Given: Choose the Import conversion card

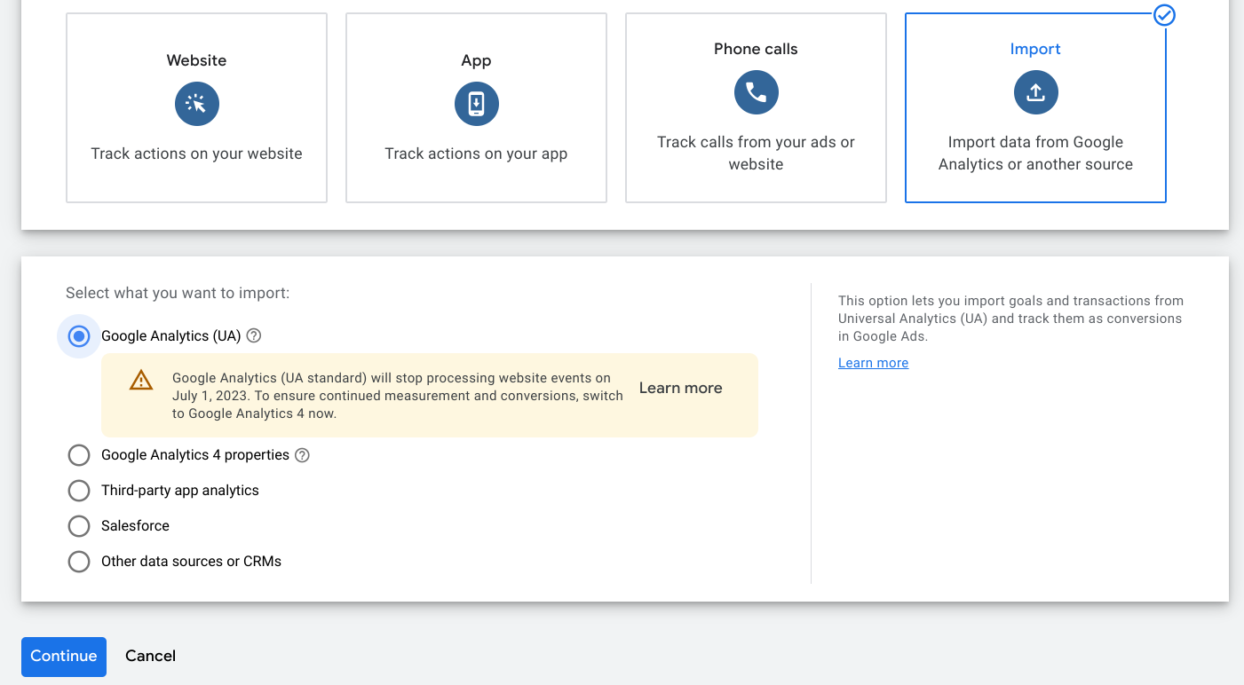Looking at the screenshot, I should [1035, 107].
